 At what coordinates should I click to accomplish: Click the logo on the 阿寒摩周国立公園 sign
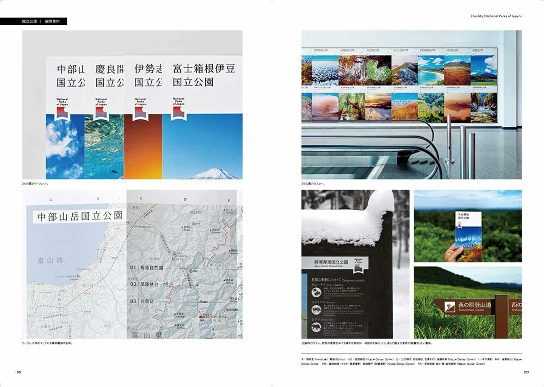coord(358,263)
